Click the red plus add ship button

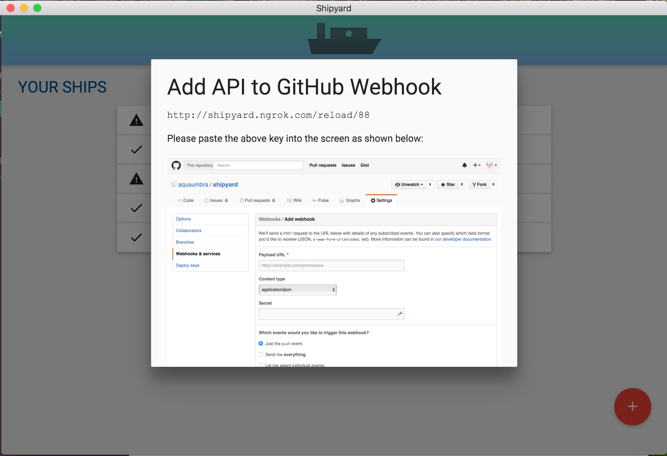coord(632,406)
